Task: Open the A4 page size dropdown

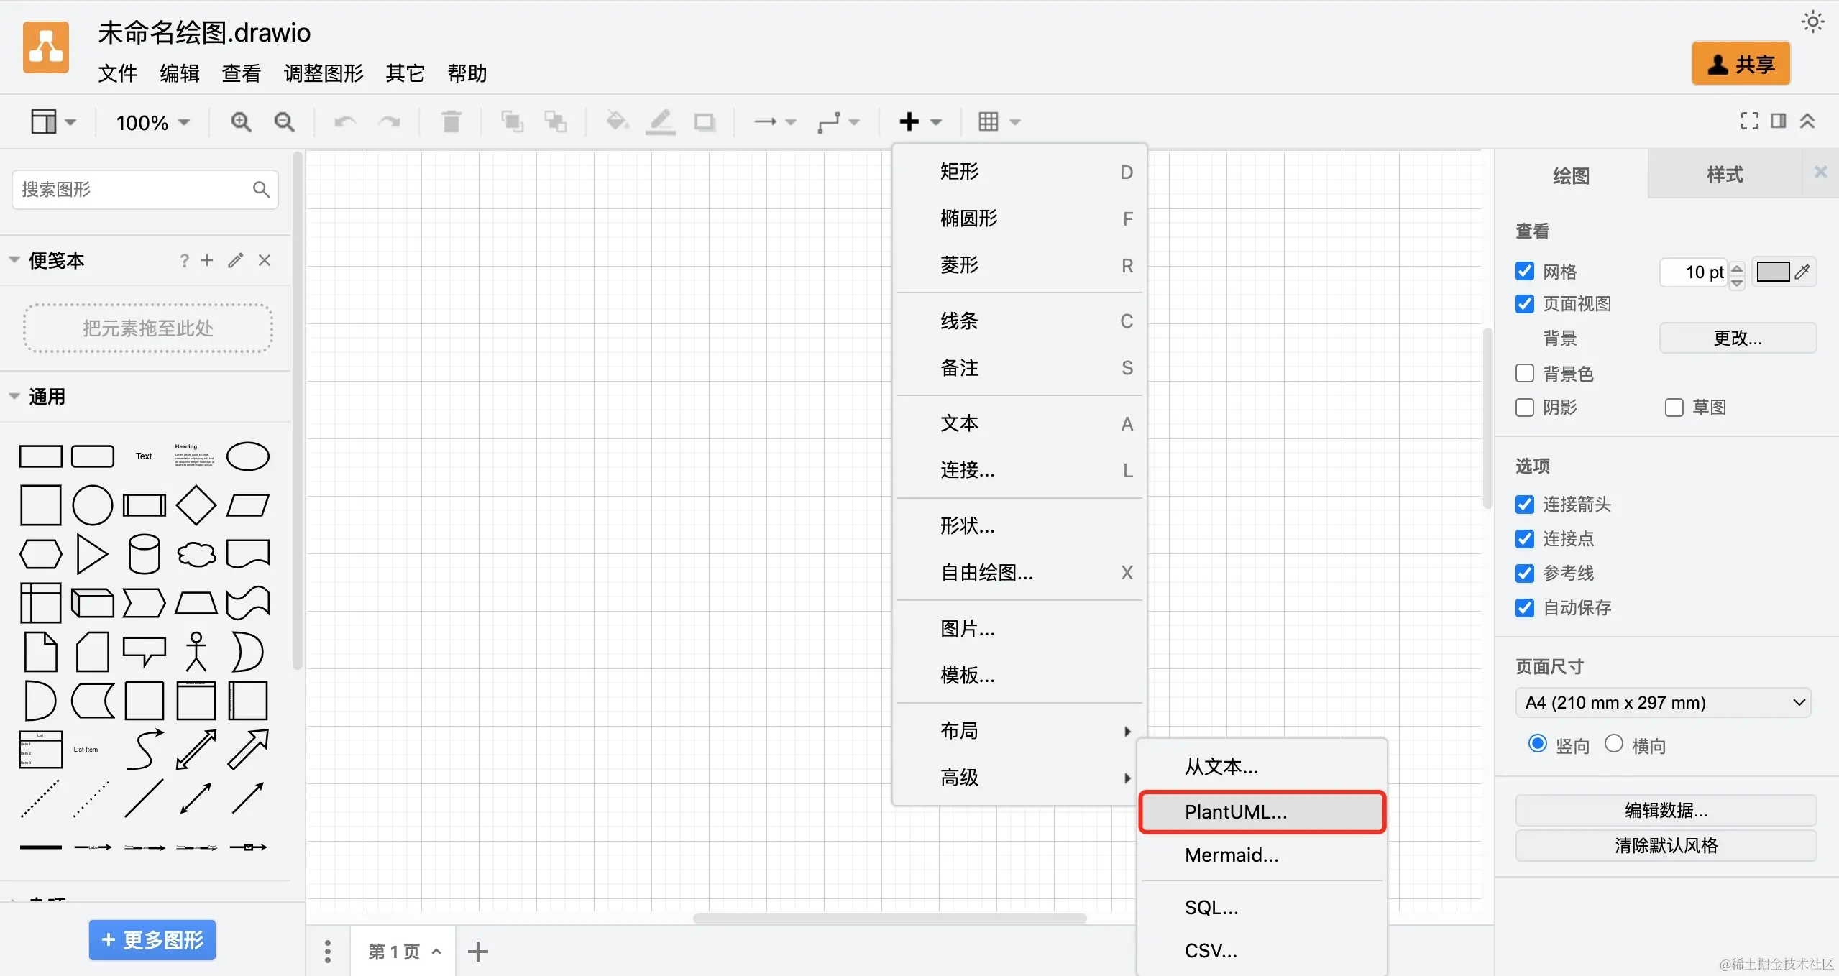Action: [1664, 702]
